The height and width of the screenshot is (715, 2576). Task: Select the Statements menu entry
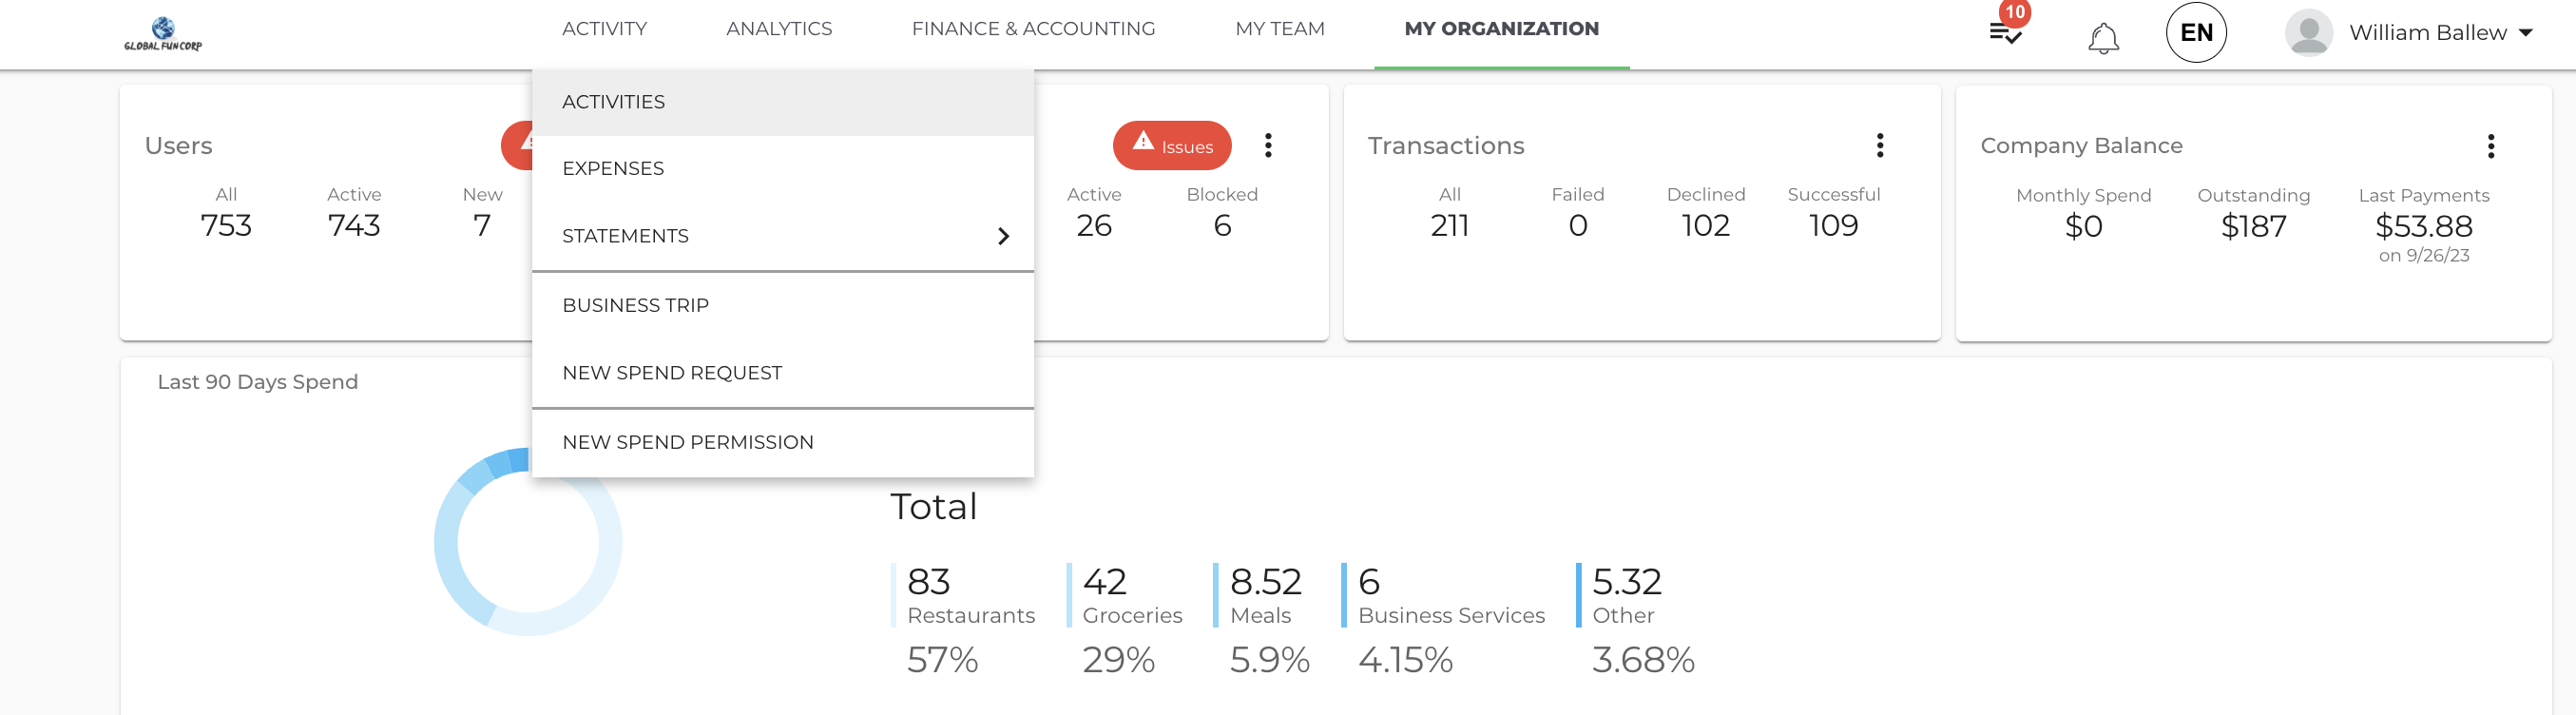point(782,236)
